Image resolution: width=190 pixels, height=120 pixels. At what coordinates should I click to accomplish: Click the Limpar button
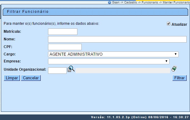click(12, 78)
